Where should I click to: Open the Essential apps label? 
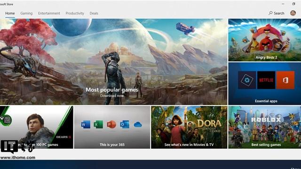266,101
